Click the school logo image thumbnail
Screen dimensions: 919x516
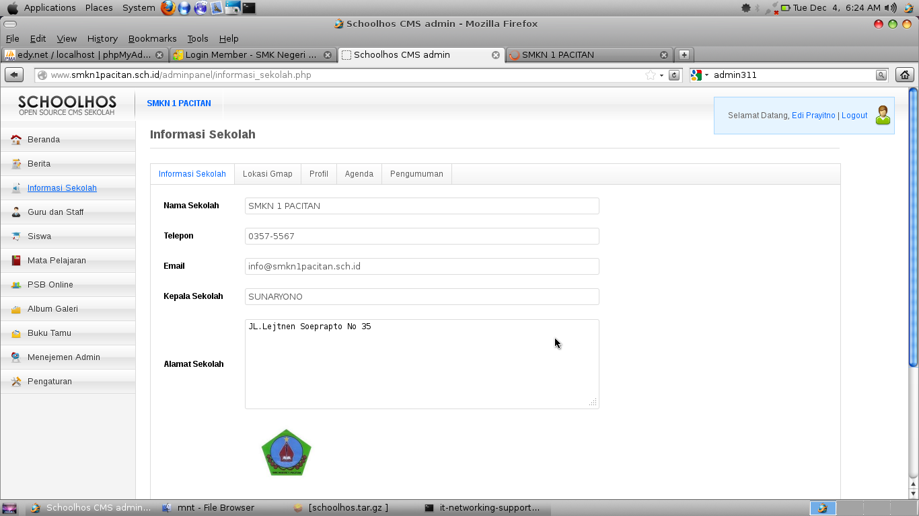click(287, 453)
